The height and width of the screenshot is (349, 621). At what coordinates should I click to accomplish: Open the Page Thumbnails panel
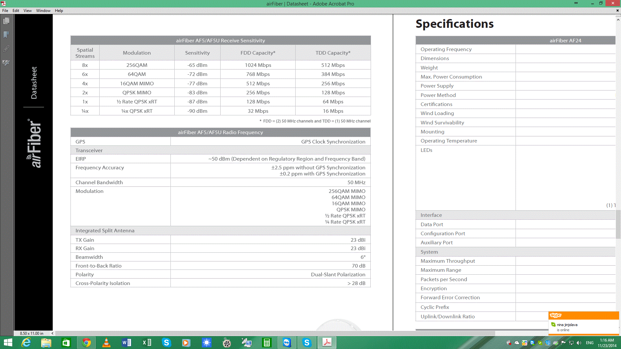click(6, 21)
